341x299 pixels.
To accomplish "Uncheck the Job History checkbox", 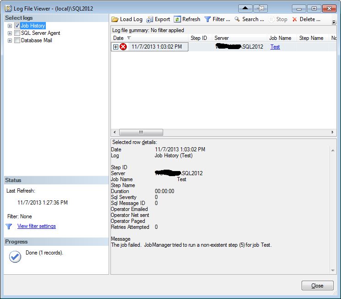I will pos(17,26).
